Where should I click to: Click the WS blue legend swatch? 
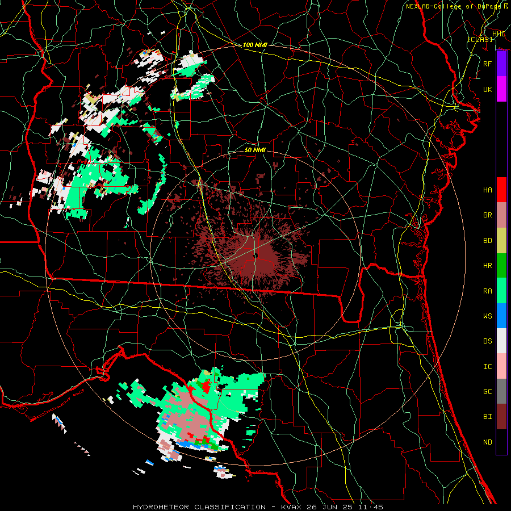pyautogui.click(x=501, y=316)
